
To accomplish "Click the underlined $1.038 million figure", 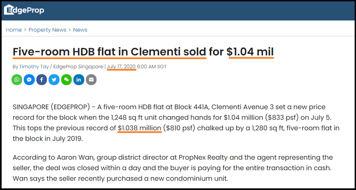I will point(140,128).
